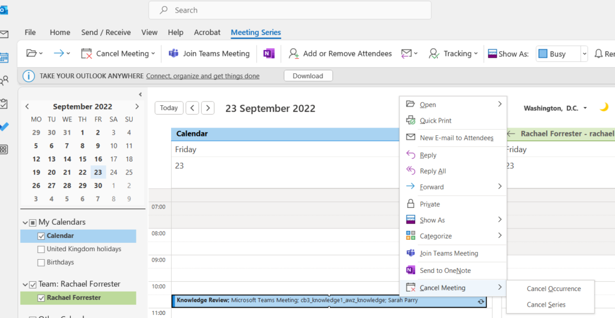Viewport: 615px width, 318px height.
Task: Go to previous month in mini calendar
Action: (x=27, y=107)
